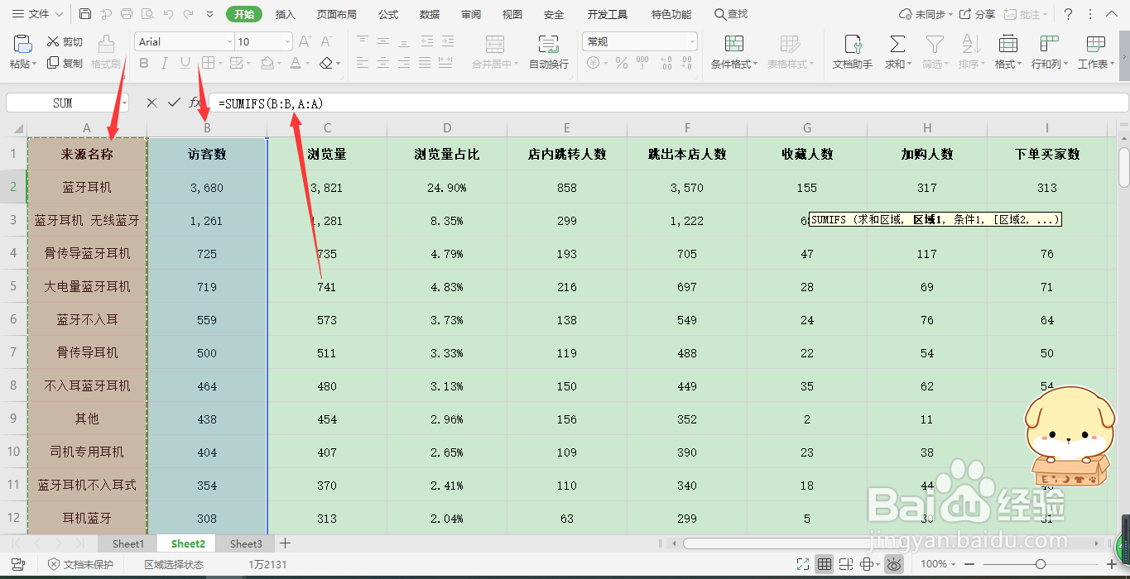This screenshot has width=1130, height=579.
Task: Click in the formula bar input field
Action: point(669,103)
